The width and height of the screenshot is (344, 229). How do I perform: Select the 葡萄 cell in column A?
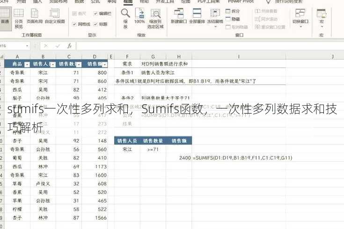pyautogui.click(x=17, y=158)
